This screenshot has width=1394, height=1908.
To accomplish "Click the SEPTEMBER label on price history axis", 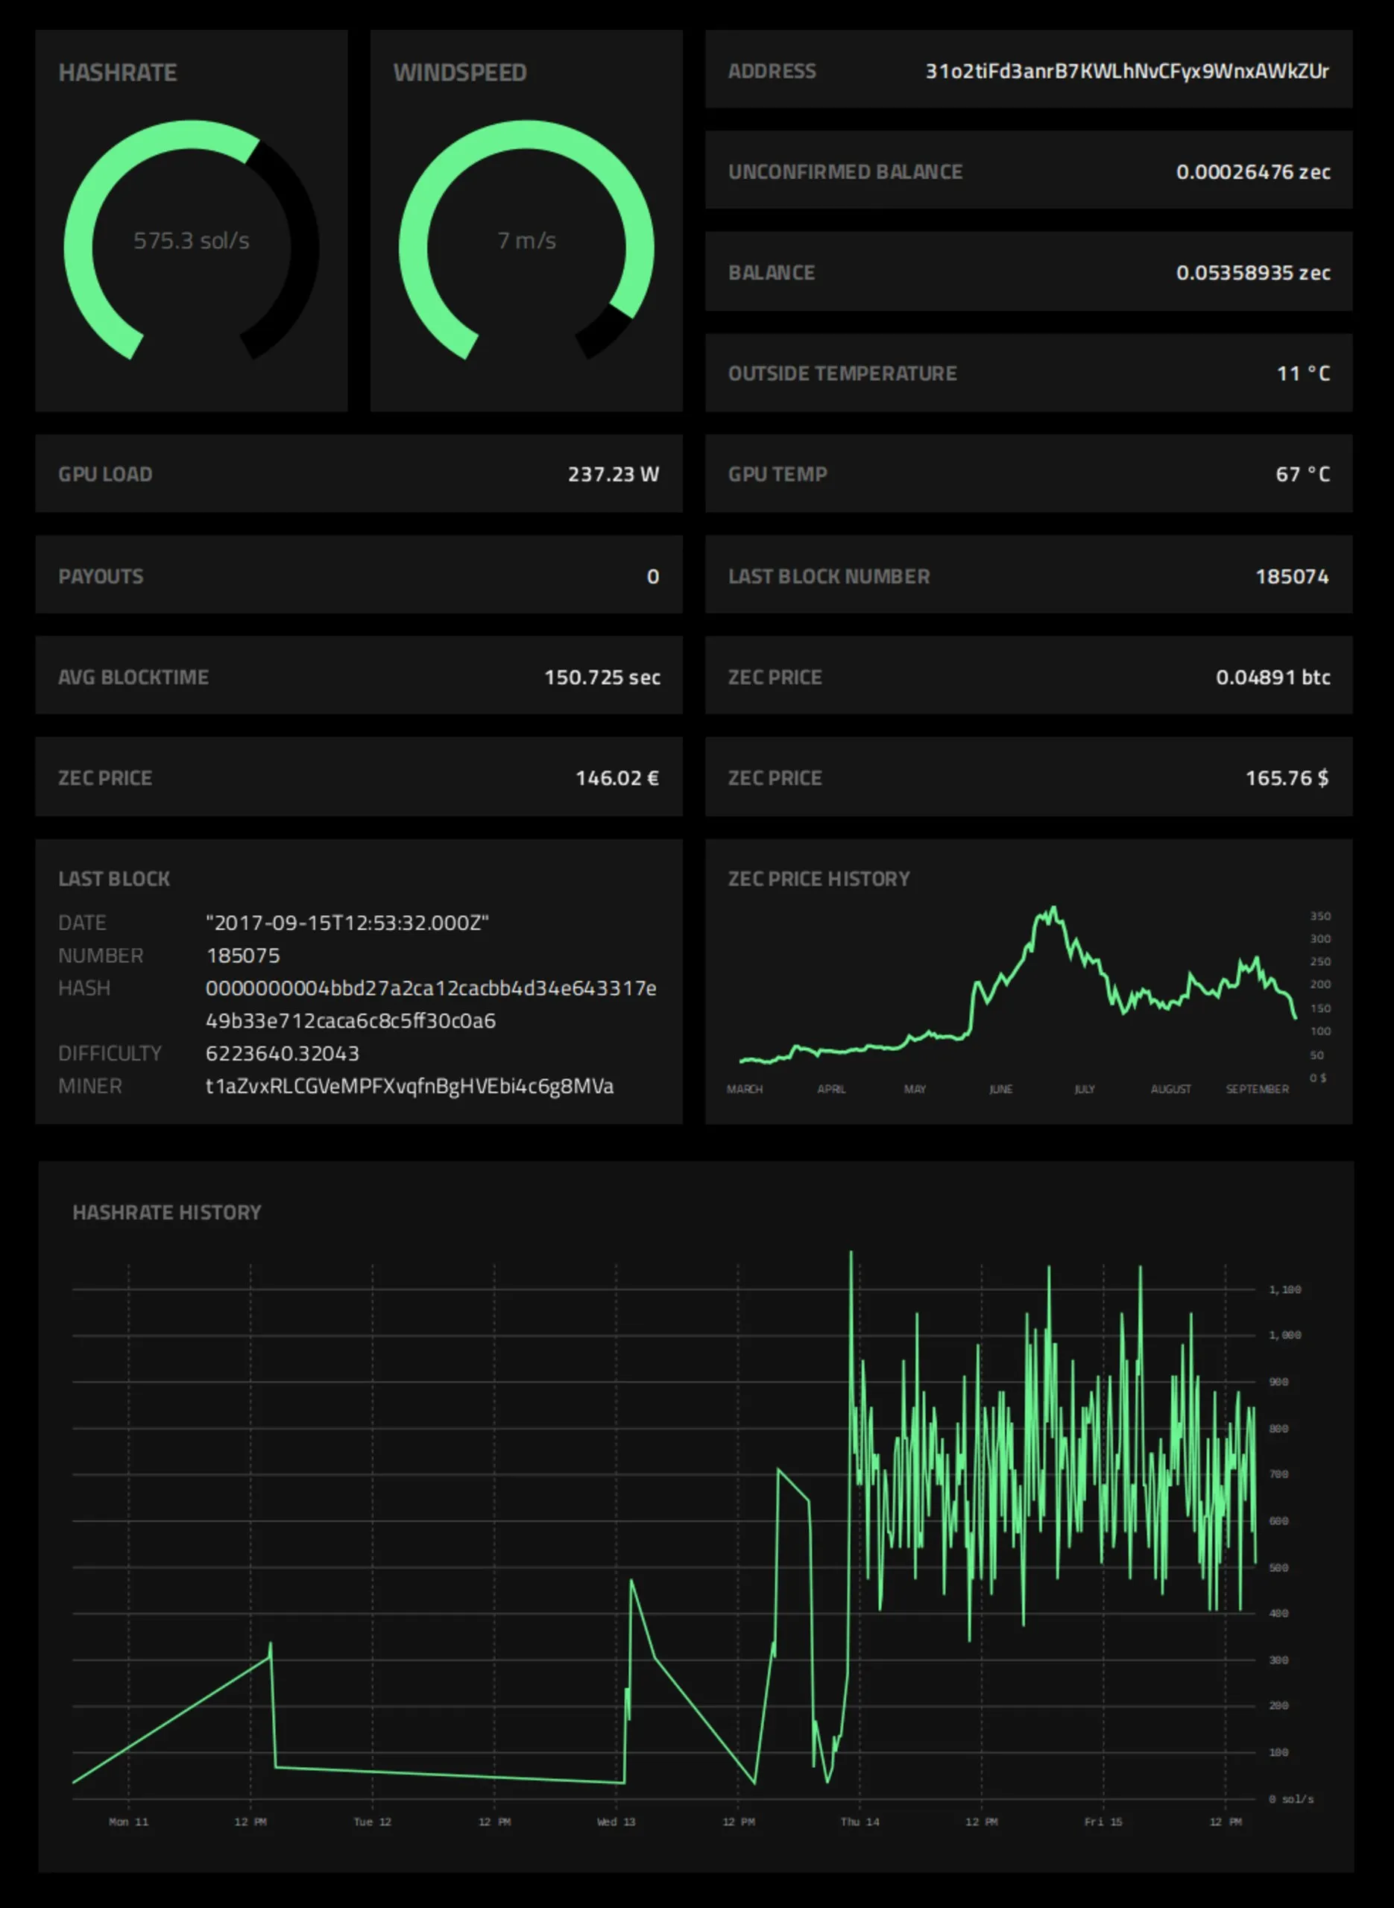I will point(1258,1089).
